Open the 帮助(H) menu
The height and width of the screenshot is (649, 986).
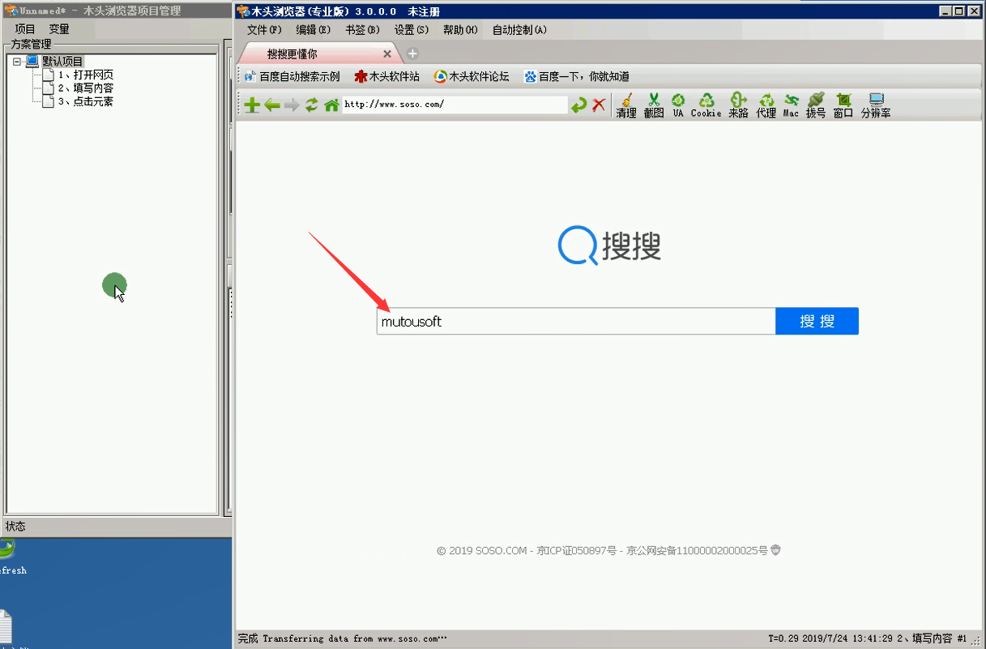click(x=460, y=29)
